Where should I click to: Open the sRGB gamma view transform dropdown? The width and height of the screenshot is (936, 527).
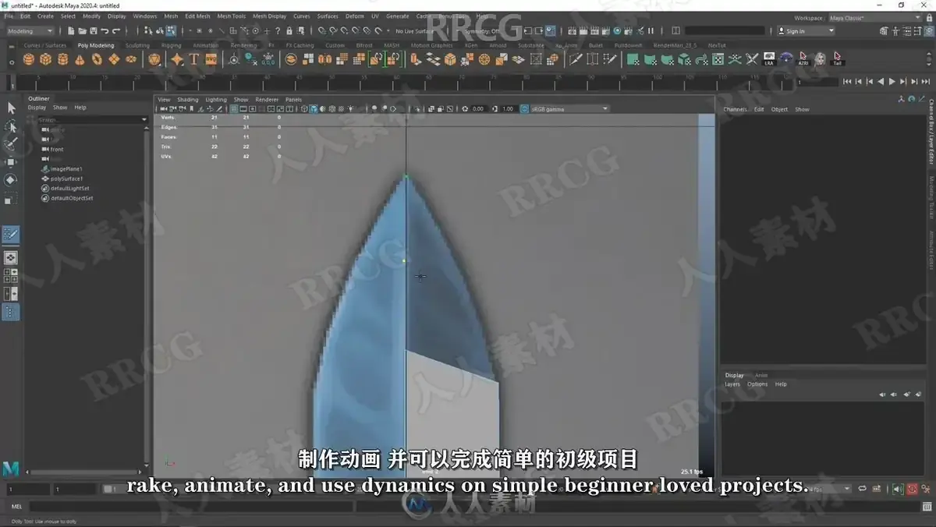[x=569, y=109]
